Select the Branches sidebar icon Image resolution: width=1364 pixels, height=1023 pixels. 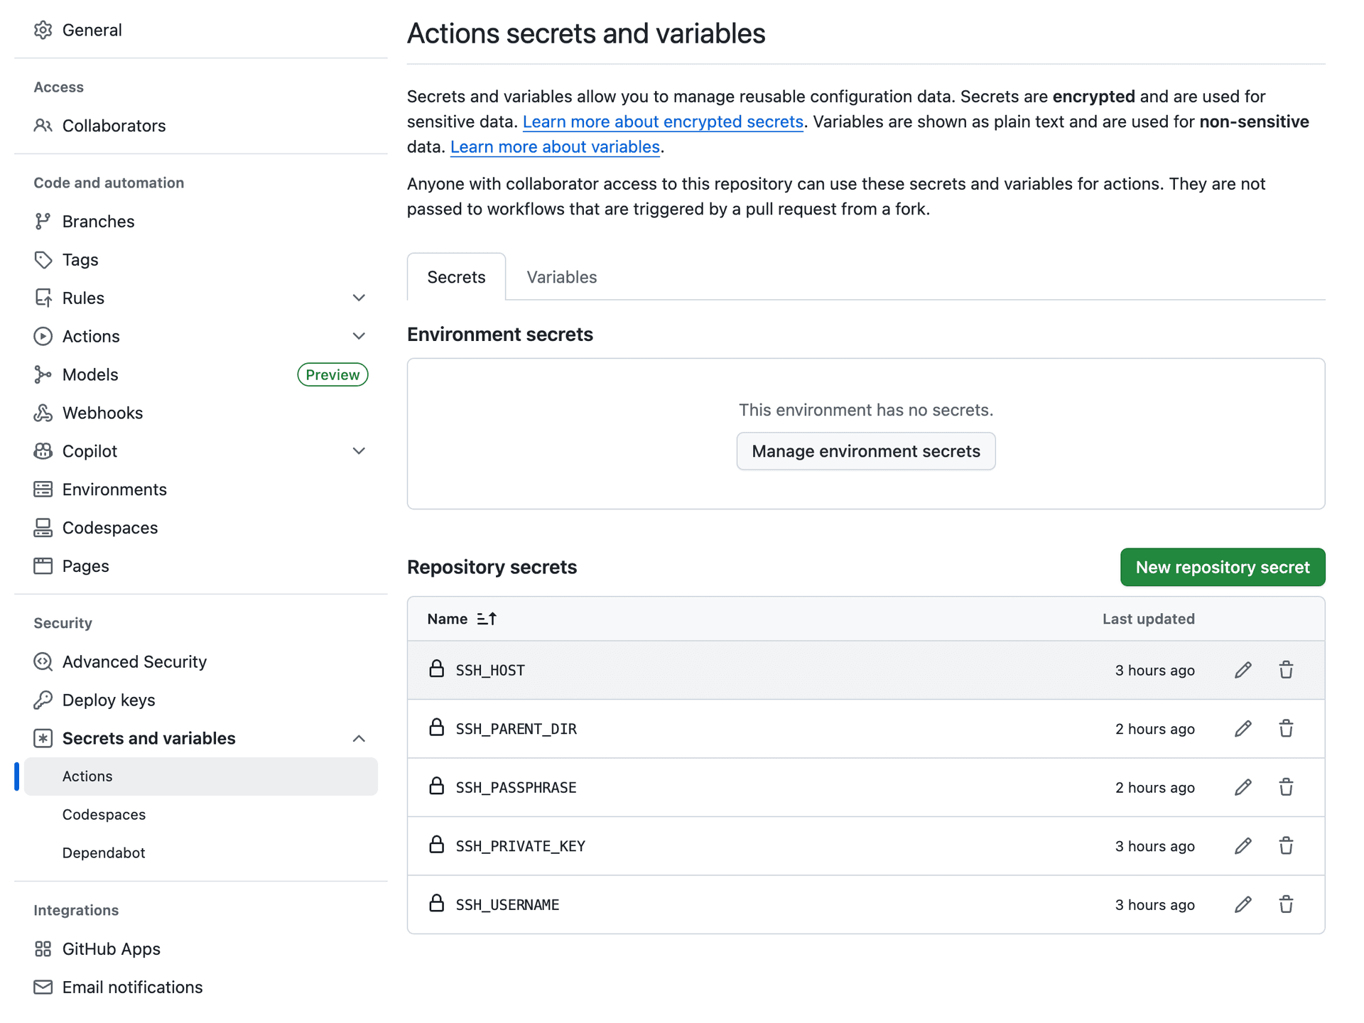point(43,221)
